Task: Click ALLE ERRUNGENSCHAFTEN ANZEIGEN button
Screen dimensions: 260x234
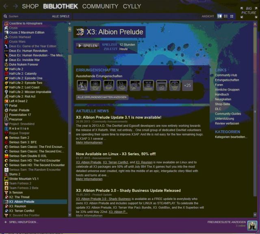Action: (102, 97)
